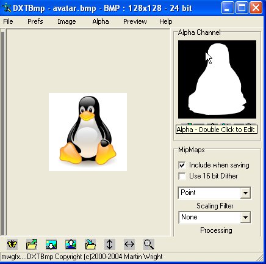Click the magnifying glass zoom icon
This screenshot has width=266, height=264.
click(x=149, y=244)
